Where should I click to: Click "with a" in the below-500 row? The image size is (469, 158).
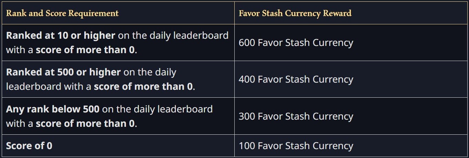pyautogui.click(x=20, y=123)
